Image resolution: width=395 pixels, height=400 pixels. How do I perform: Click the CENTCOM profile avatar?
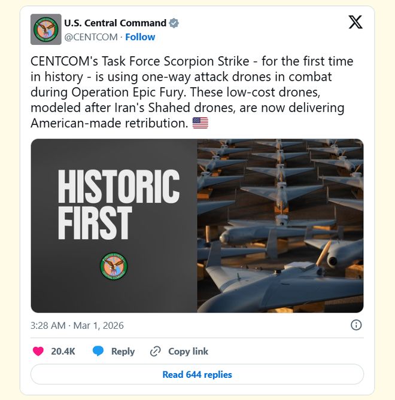pos(46,29)
